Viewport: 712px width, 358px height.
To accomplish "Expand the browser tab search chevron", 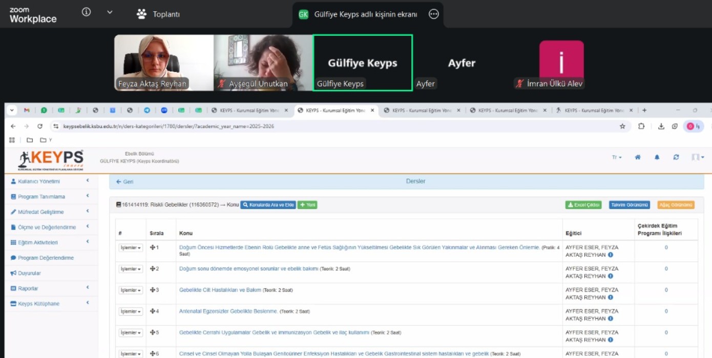I will click(12, 110).
